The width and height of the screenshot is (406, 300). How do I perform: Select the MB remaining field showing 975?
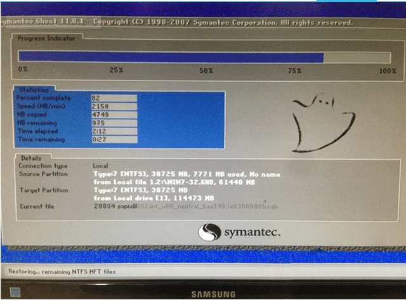pos(114,123)
